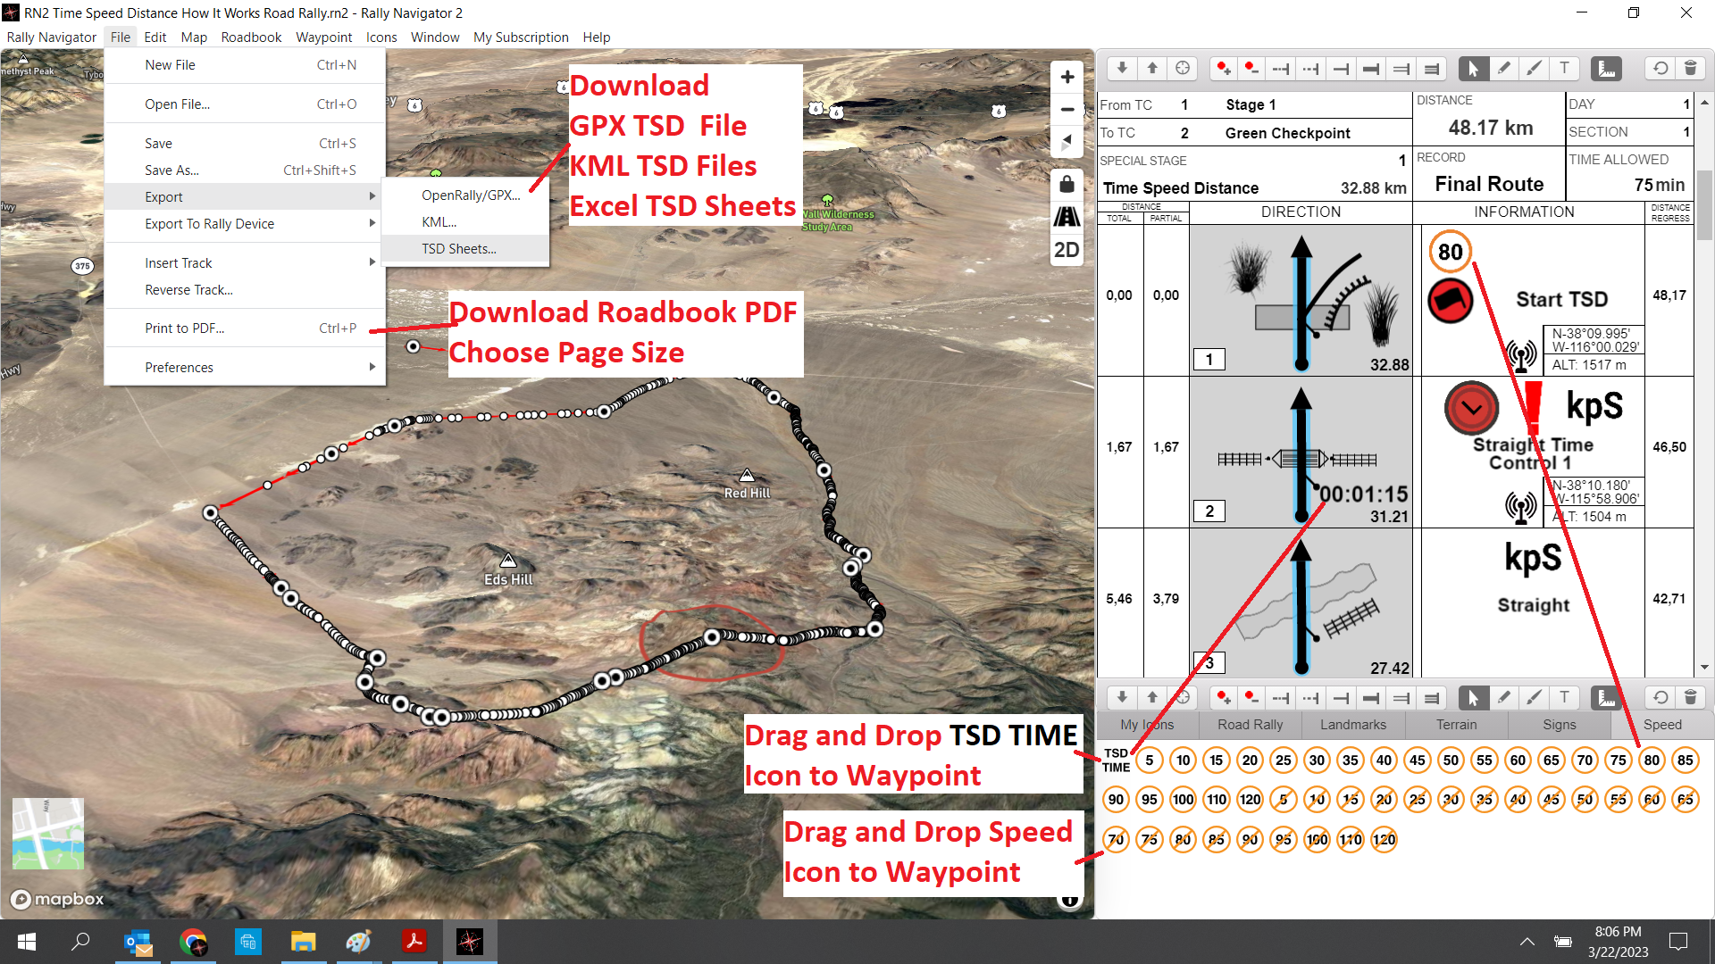Open the Icons menu
The height and width of the screenshot is (964, 1715).
[381, 37]
